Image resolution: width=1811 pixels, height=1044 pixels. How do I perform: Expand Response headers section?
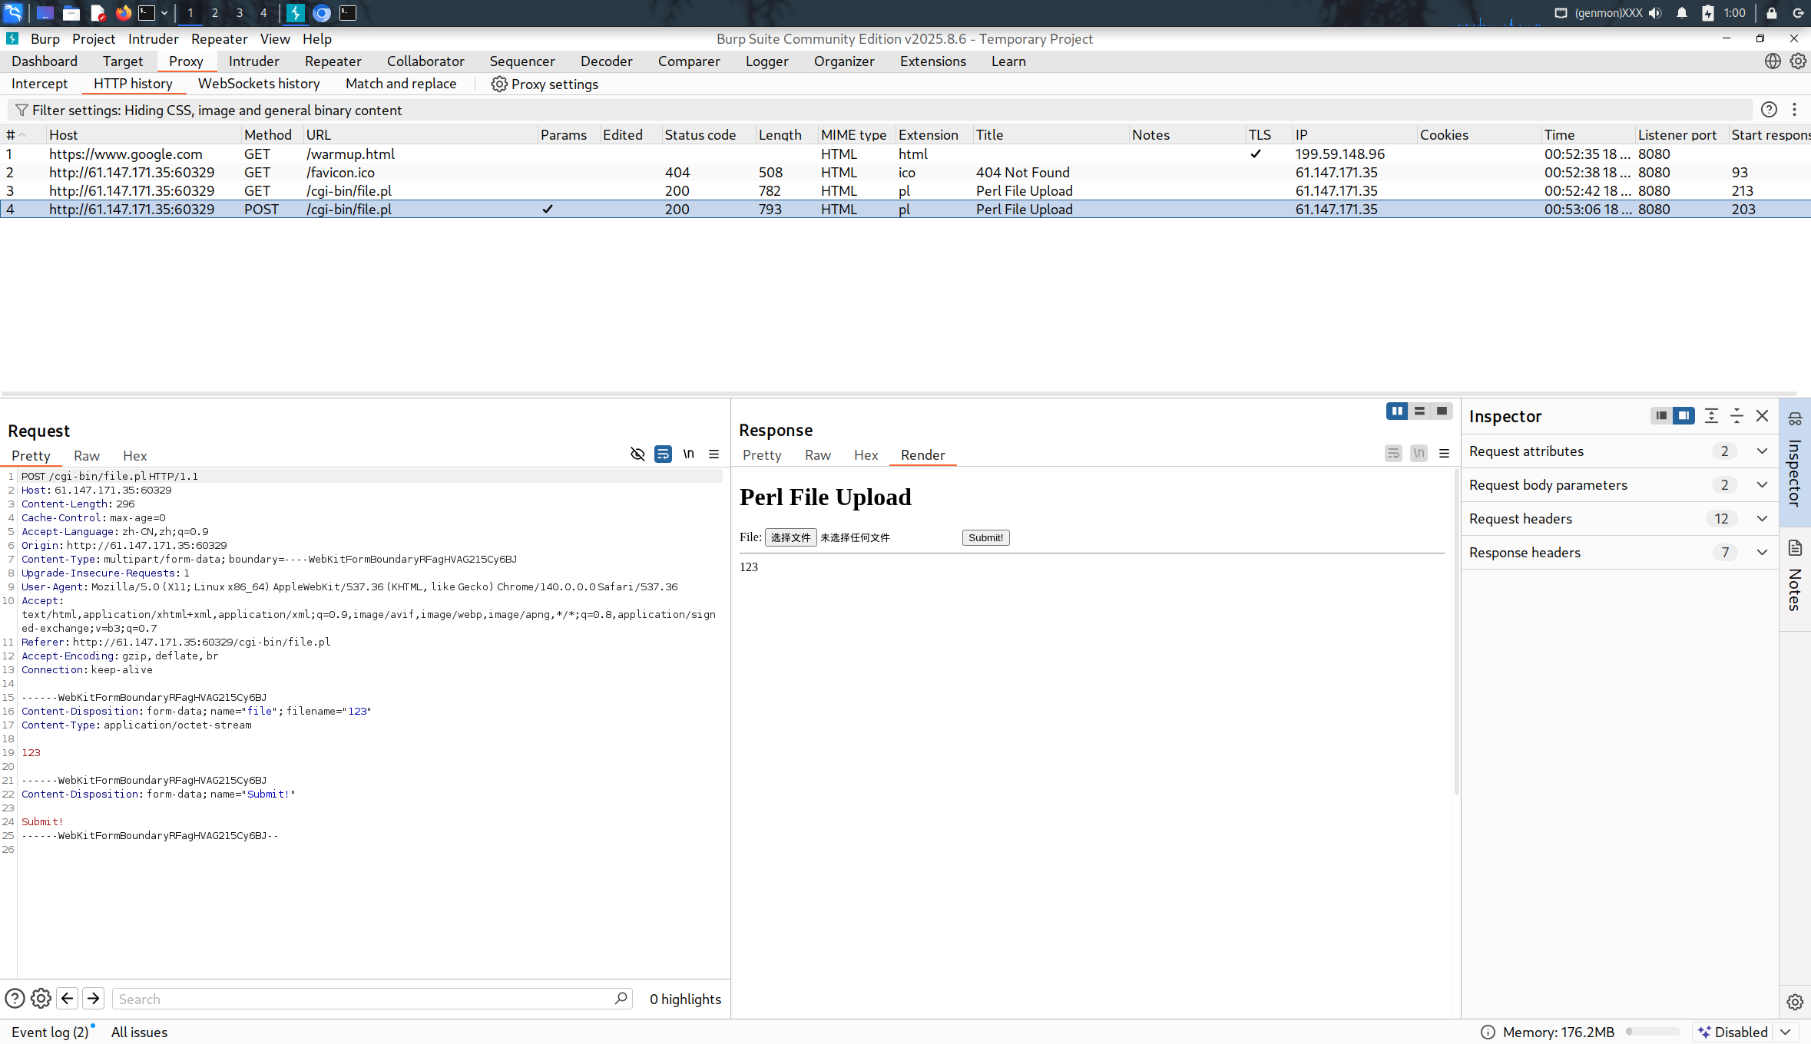click(1762, 553)
